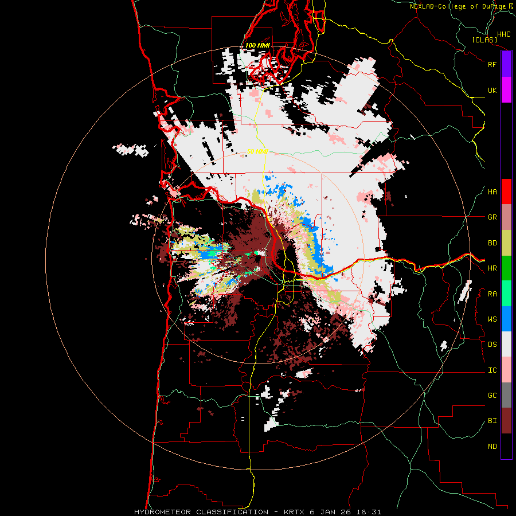Click the ND legend label
Image resolution: width=516 pixels, height=516 pixels.
492,447
